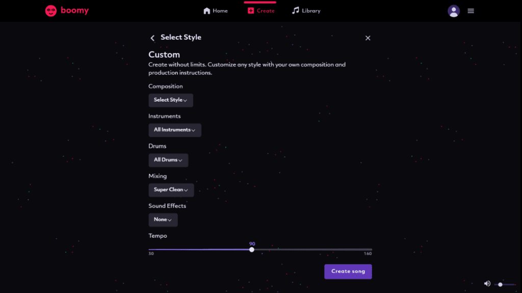Viewport: 522px width, 293px height.
Task: Click the Create plus icon
Action: pyautogui.click(x=251, y=11)
